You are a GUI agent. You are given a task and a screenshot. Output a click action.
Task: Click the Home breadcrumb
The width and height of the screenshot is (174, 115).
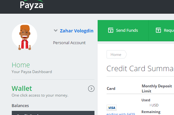[x=116, y=54]
